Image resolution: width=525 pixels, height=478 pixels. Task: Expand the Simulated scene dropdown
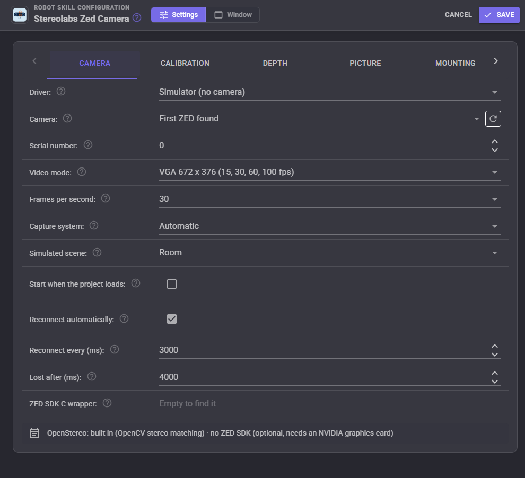tap(330, 253)
